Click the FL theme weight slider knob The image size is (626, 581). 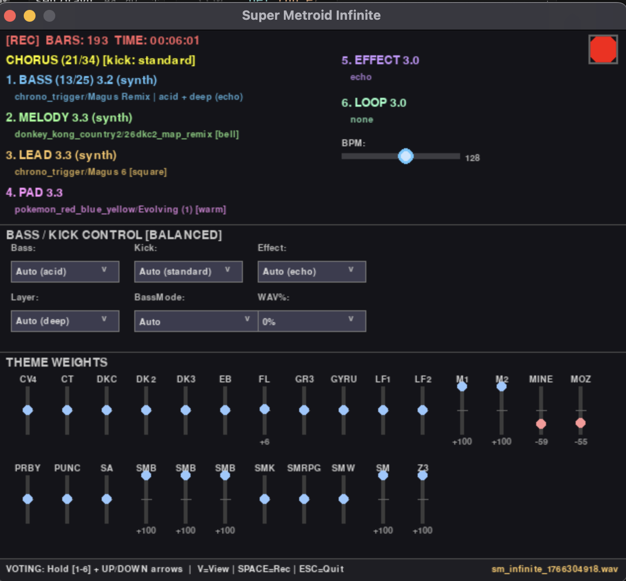coord(265,409)
